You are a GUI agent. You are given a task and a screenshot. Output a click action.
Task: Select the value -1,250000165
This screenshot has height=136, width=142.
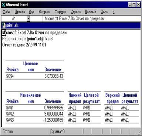53,120
